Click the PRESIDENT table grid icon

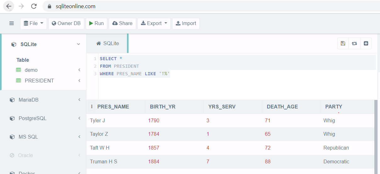[19, 81]
